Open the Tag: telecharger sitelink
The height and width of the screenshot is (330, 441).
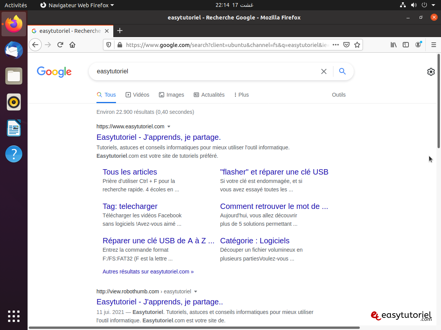pos(130,207)
